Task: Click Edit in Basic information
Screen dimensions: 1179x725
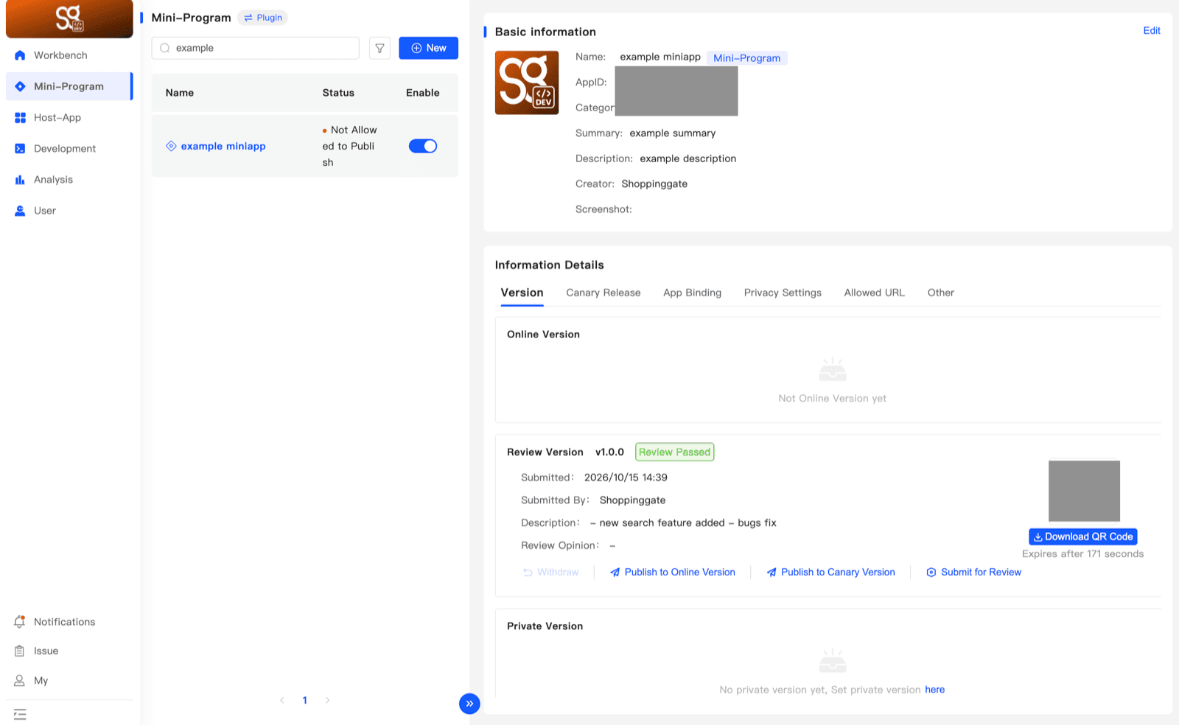Action: (1152, 30)
